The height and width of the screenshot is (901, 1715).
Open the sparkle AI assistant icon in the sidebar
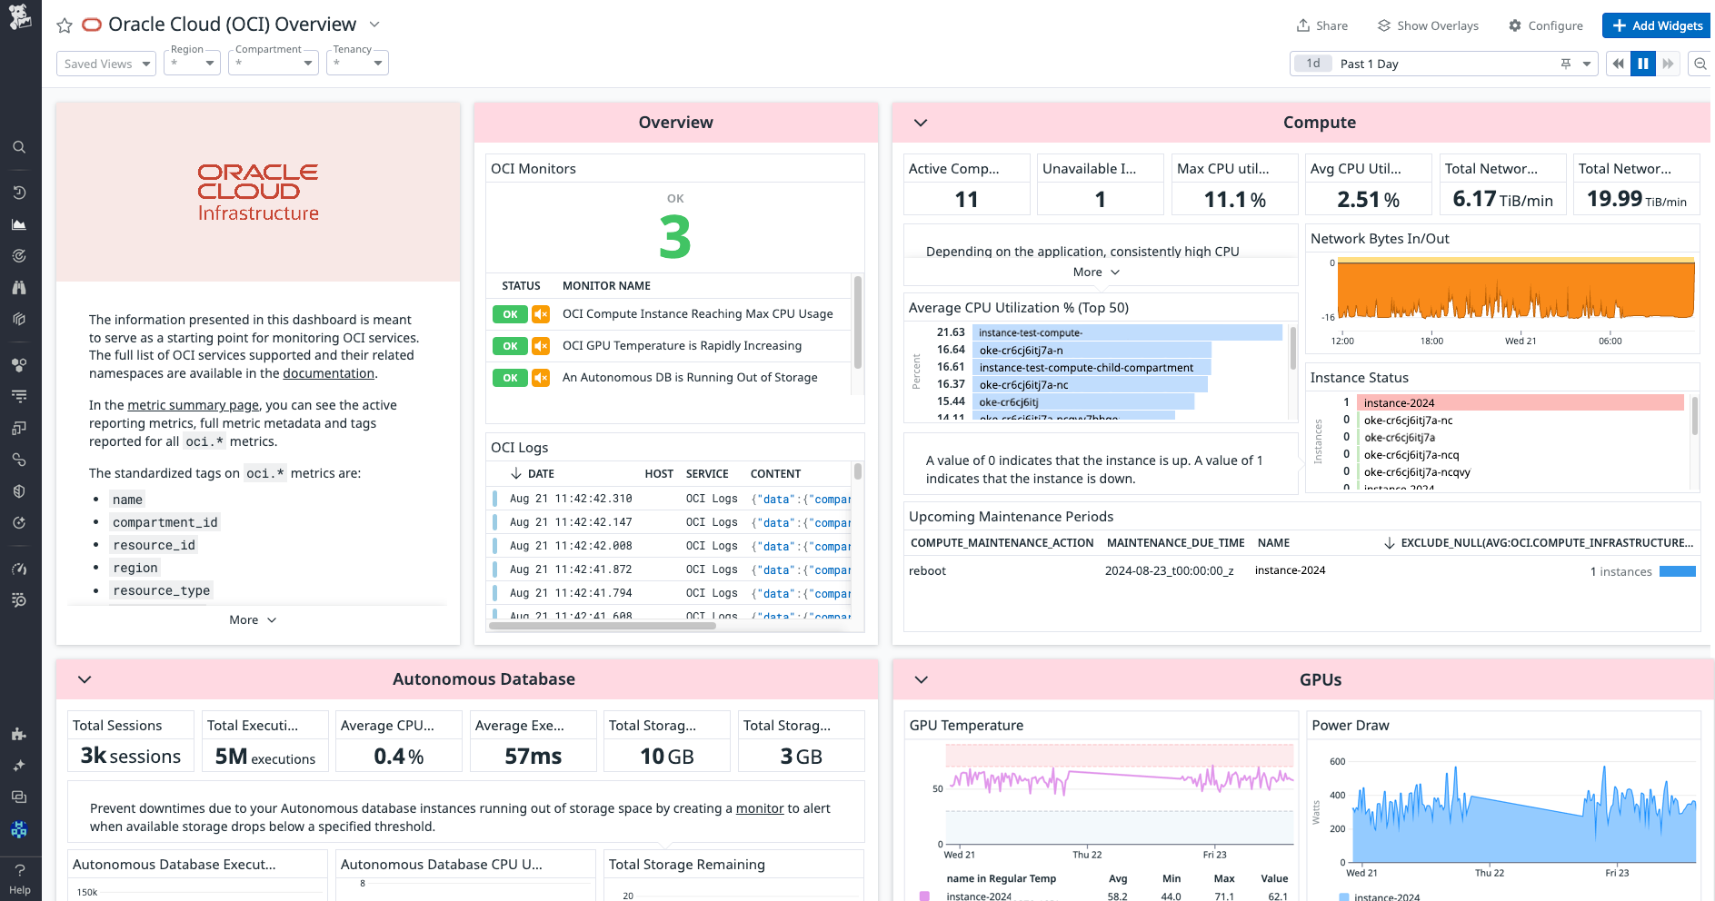click(19, 765)
